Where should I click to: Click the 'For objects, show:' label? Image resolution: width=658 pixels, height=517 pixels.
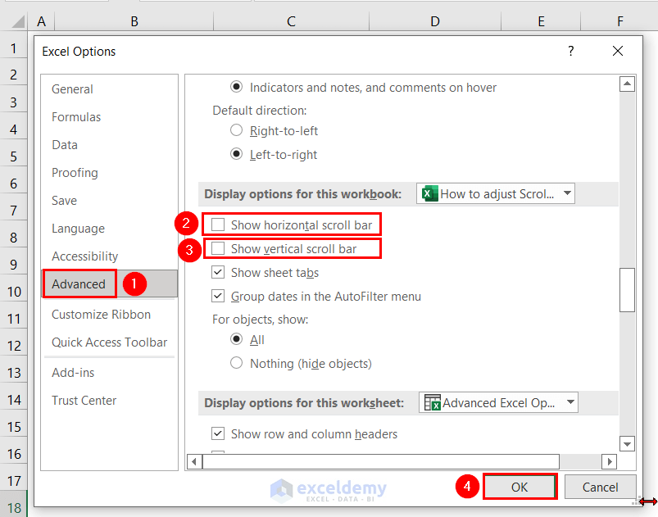pyautogui.click(x=261, y=320)
